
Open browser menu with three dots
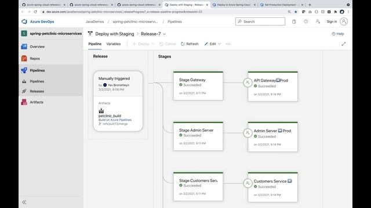point(348,12)
